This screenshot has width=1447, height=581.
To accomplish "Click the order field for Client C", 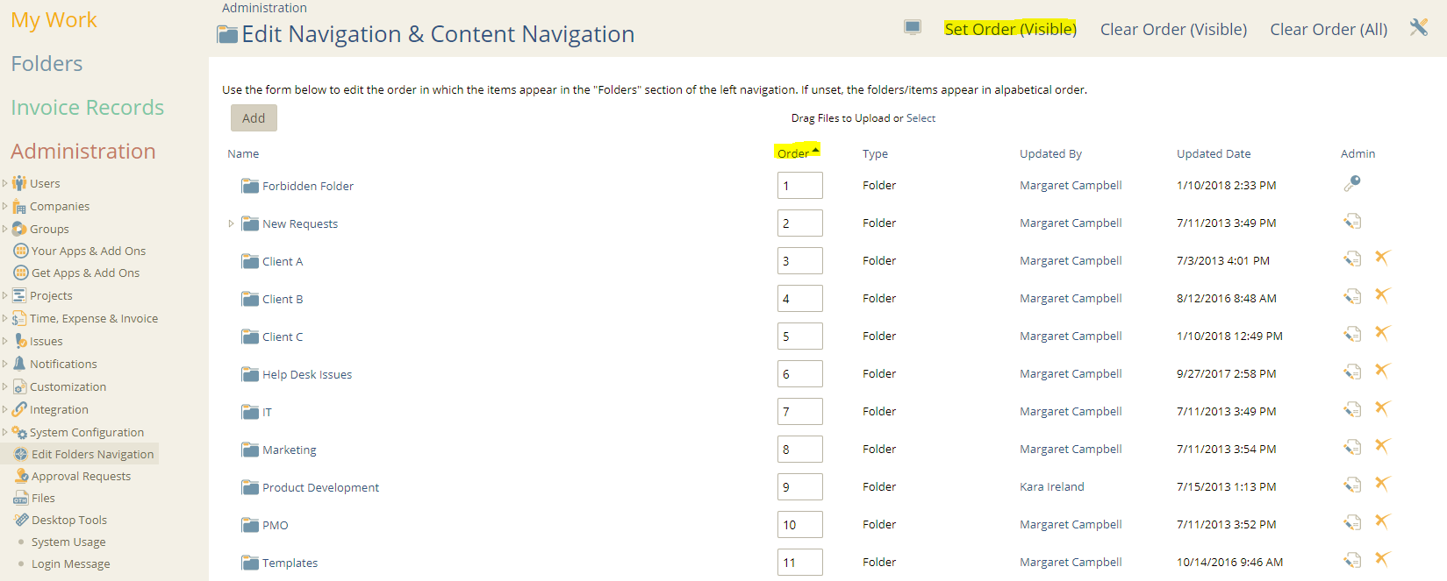I will pyautogui.click(x=799, y=337).
